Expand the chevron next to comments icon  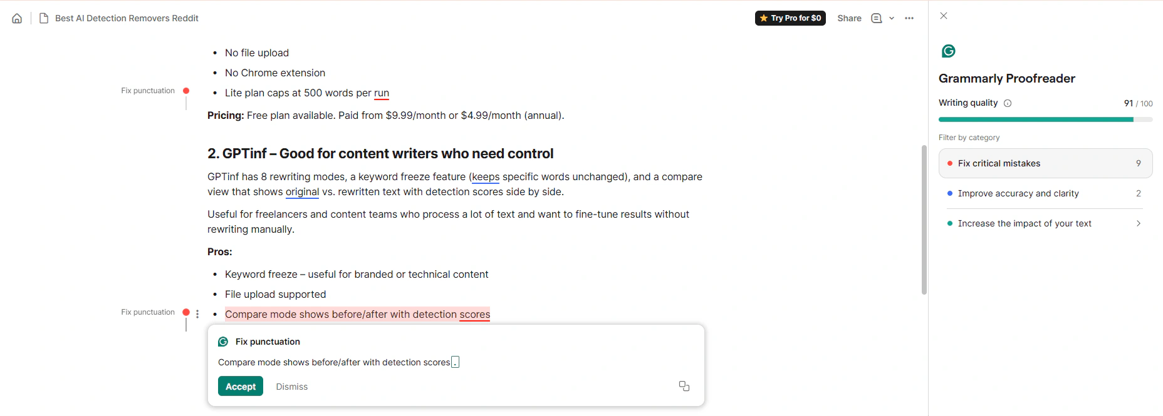892,18
